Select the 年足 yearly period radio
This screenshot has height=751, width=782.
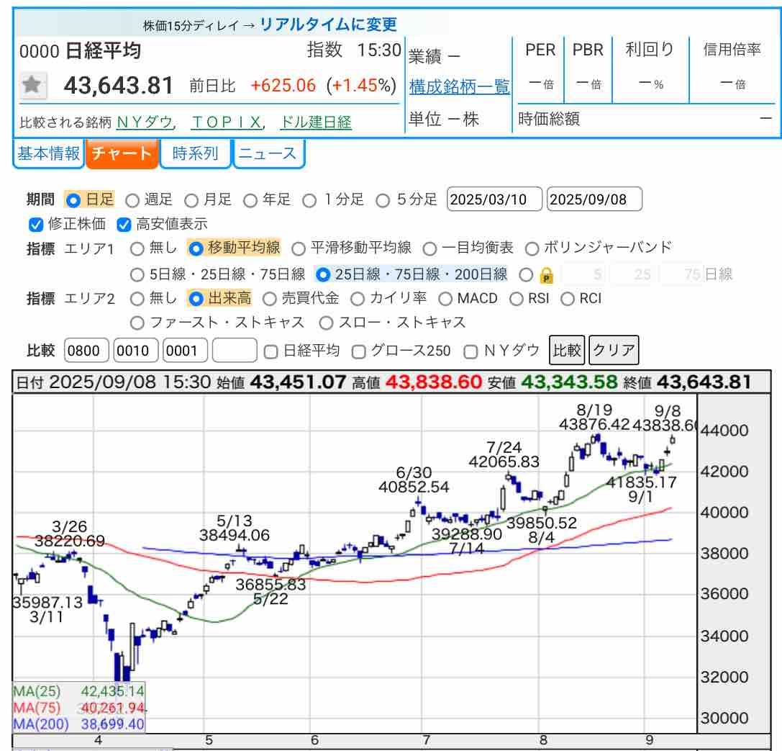250,201
